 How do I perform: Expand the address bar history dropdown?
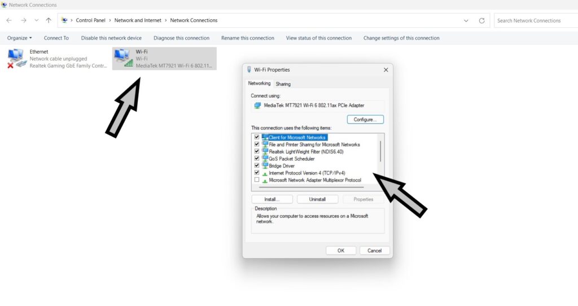(466, 21)
